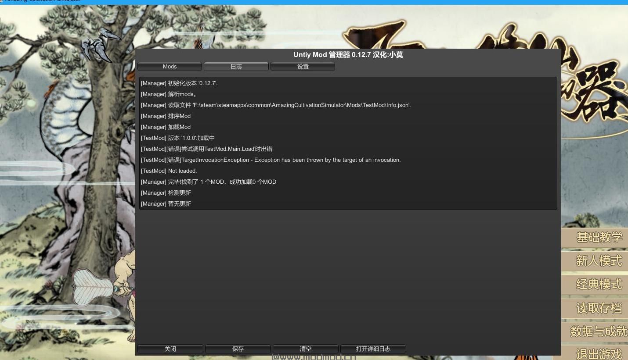This screenshot has width=628, height=360.
Task: Clear the log with 清空
Action: point(306,349)
